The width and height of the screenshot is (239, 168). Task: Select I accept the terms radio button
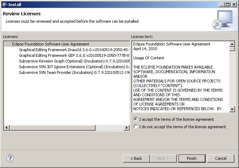[x=135, y=119]
